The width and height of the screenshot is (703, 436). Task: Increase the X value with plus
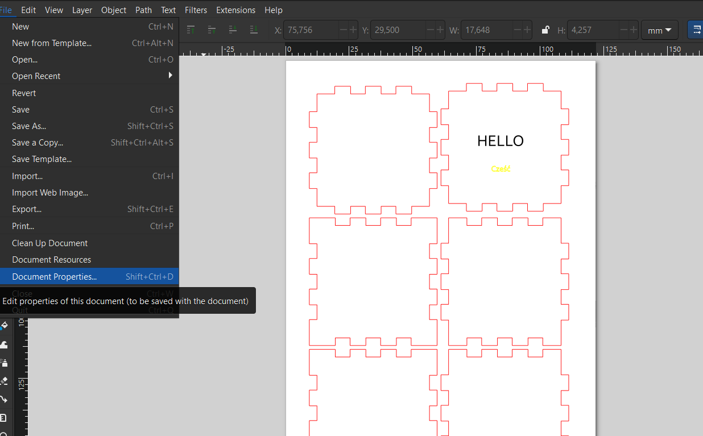(x=353, y=30)
